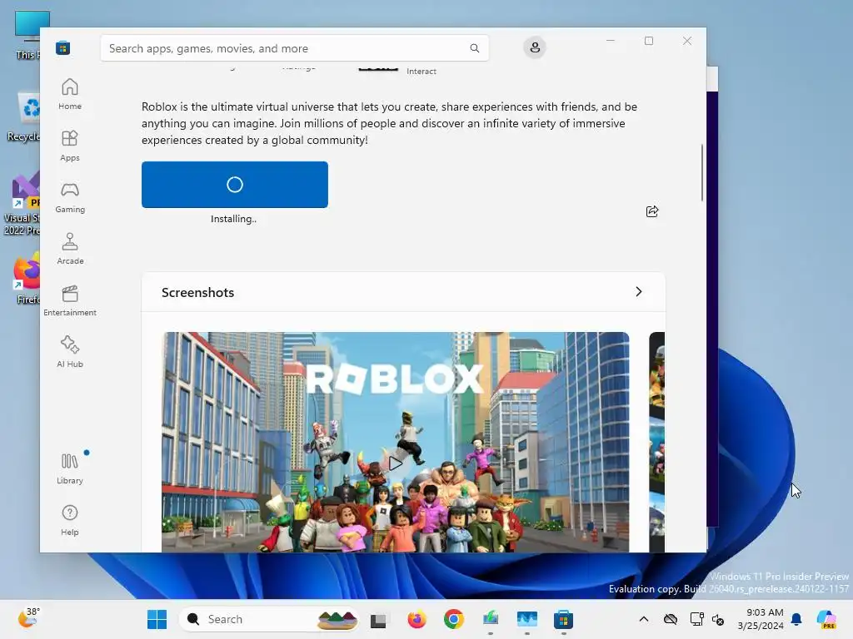Launch Firefox from the taskbar
The image size is (853, 639).
point(417,619)
